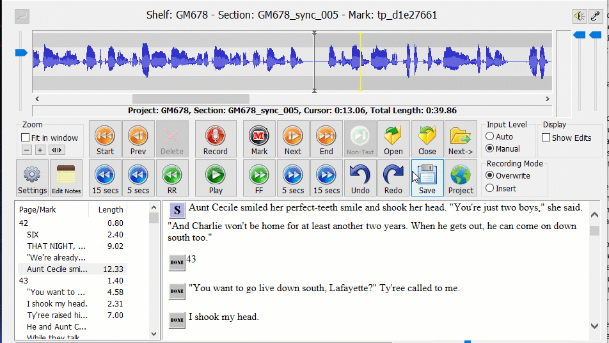
Task: Click the DONE icon beside 43
Action: click(x=177, y=262)
